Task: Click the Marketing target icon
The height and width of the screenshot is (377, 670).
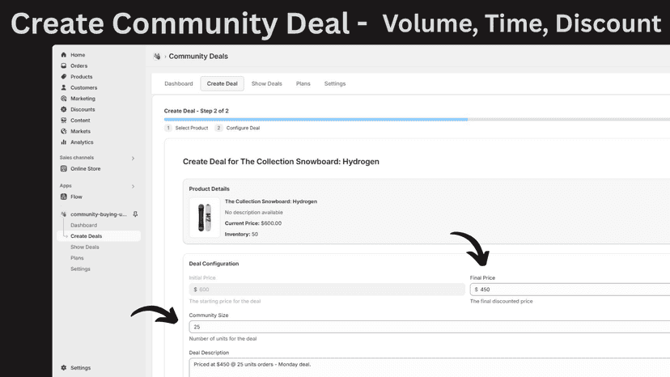Action: click(x=64, y=99)
